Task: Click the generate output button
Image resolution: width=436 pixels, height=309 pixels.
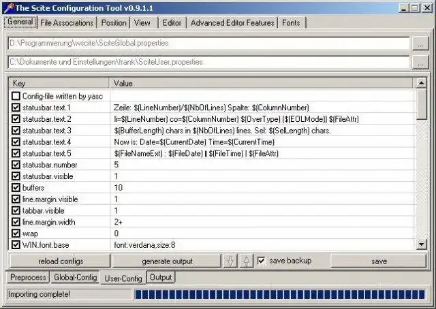Action: pos(167,261)
